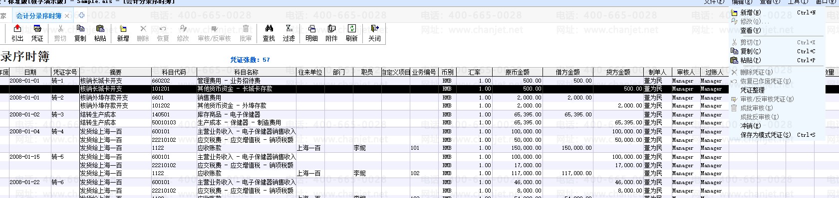
Task: Close the 会计分录序时簿 tab
Action: coord(67,16)
